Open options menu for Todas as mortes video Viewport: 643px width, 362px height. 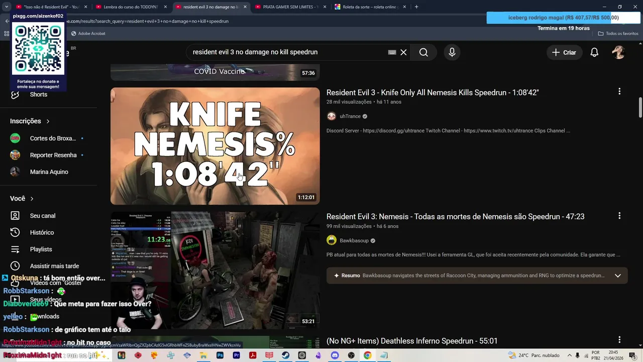[619, 216]
